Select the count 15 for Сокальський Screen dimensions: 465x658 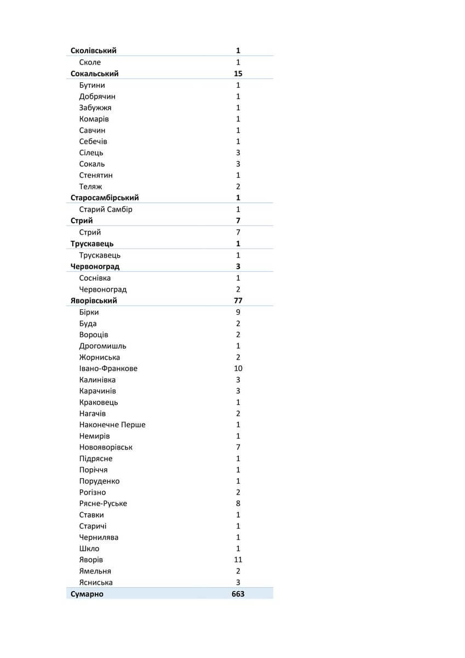pos(238,73)
